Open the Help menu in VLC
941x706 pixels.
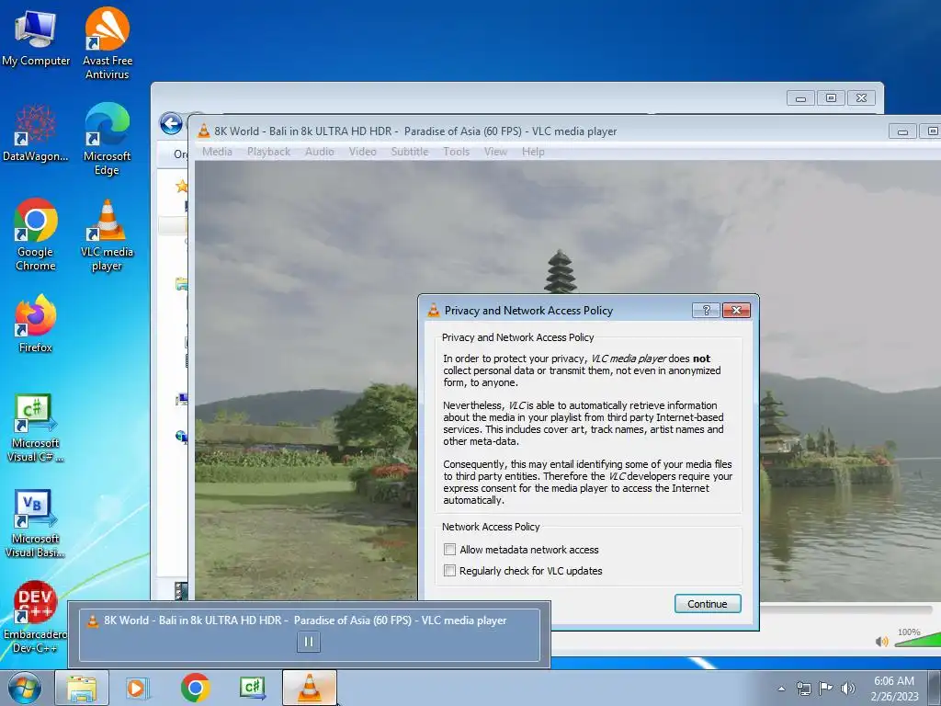click(x=533, y=152)
